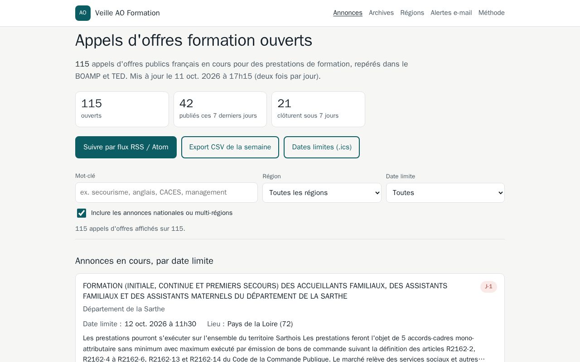580x362 pixels.
Task: Go to the Annonces menu item
Action: pos(348,13)
